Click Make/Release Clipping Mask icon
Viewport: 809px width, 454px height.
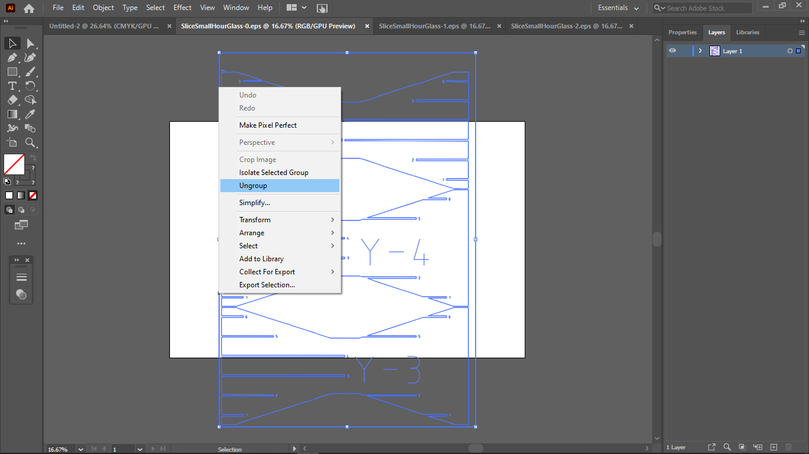click(x=742, y=447)
